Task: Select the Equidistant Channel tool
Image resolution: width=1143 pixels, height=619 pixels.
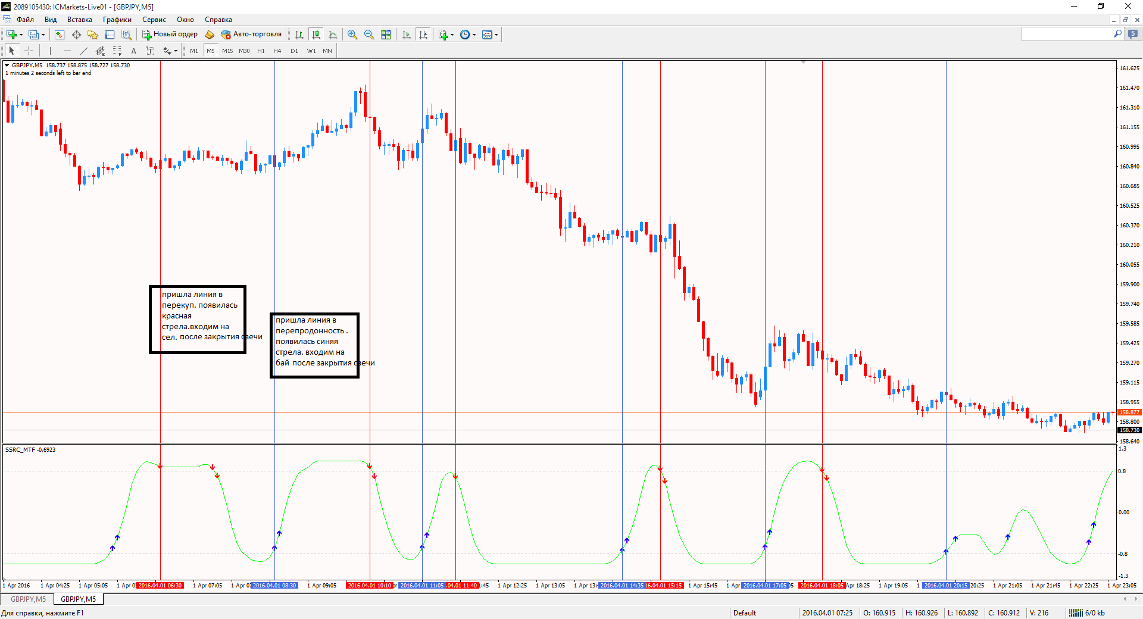Action: pyautogui.click(x=101, y=51)
